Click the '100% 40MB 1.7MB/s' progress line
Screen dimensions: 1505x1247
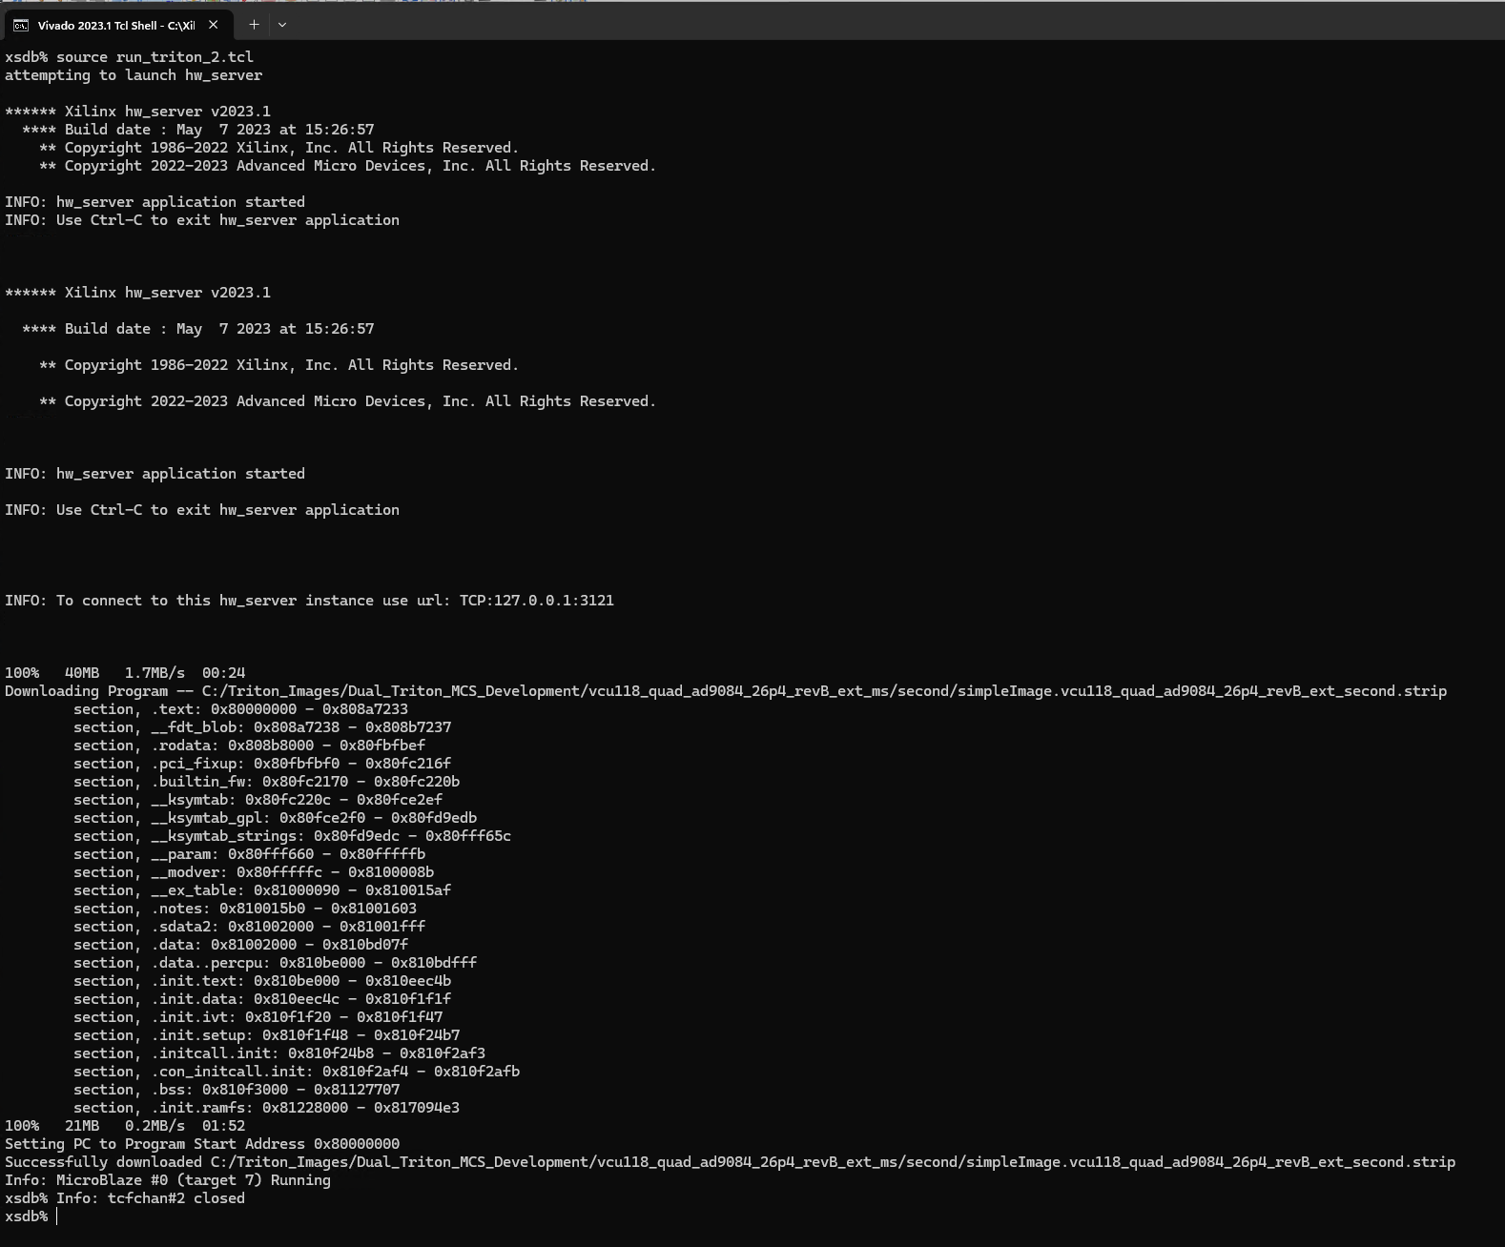[x=125, y=673]
